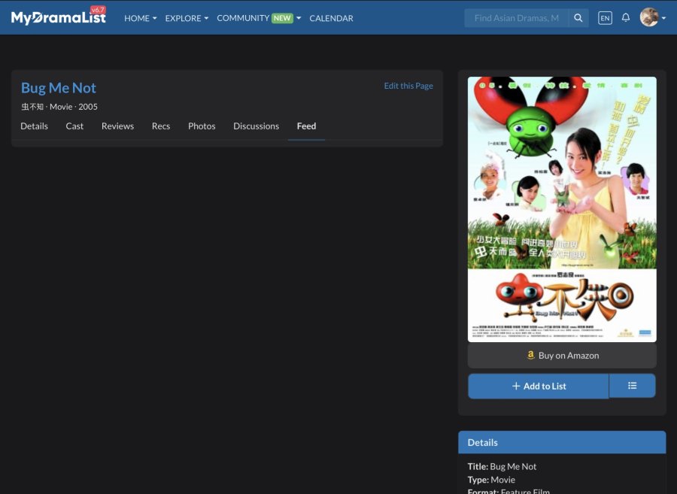Expand the HOME menu

pyautogui.click(x=141, y=18)
